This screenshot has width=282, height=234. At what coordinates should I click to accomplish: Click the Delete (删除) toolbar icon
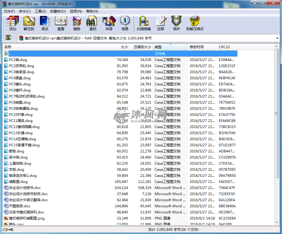(77, 23)
